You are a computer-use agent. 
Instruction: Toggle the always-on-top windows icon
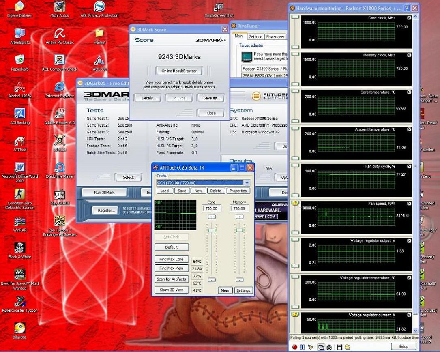coord(321,347)
